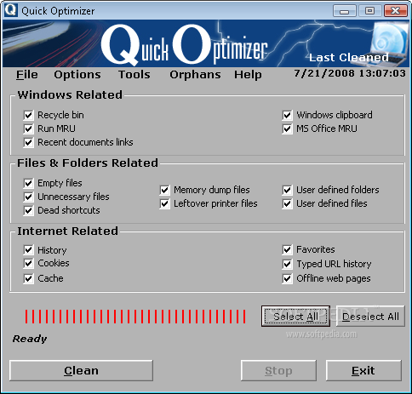Image resolution: width=412 pixels, height=394 pixels.
Task: Minimize the Quick Optimizer window
Action: click(344, 11)
